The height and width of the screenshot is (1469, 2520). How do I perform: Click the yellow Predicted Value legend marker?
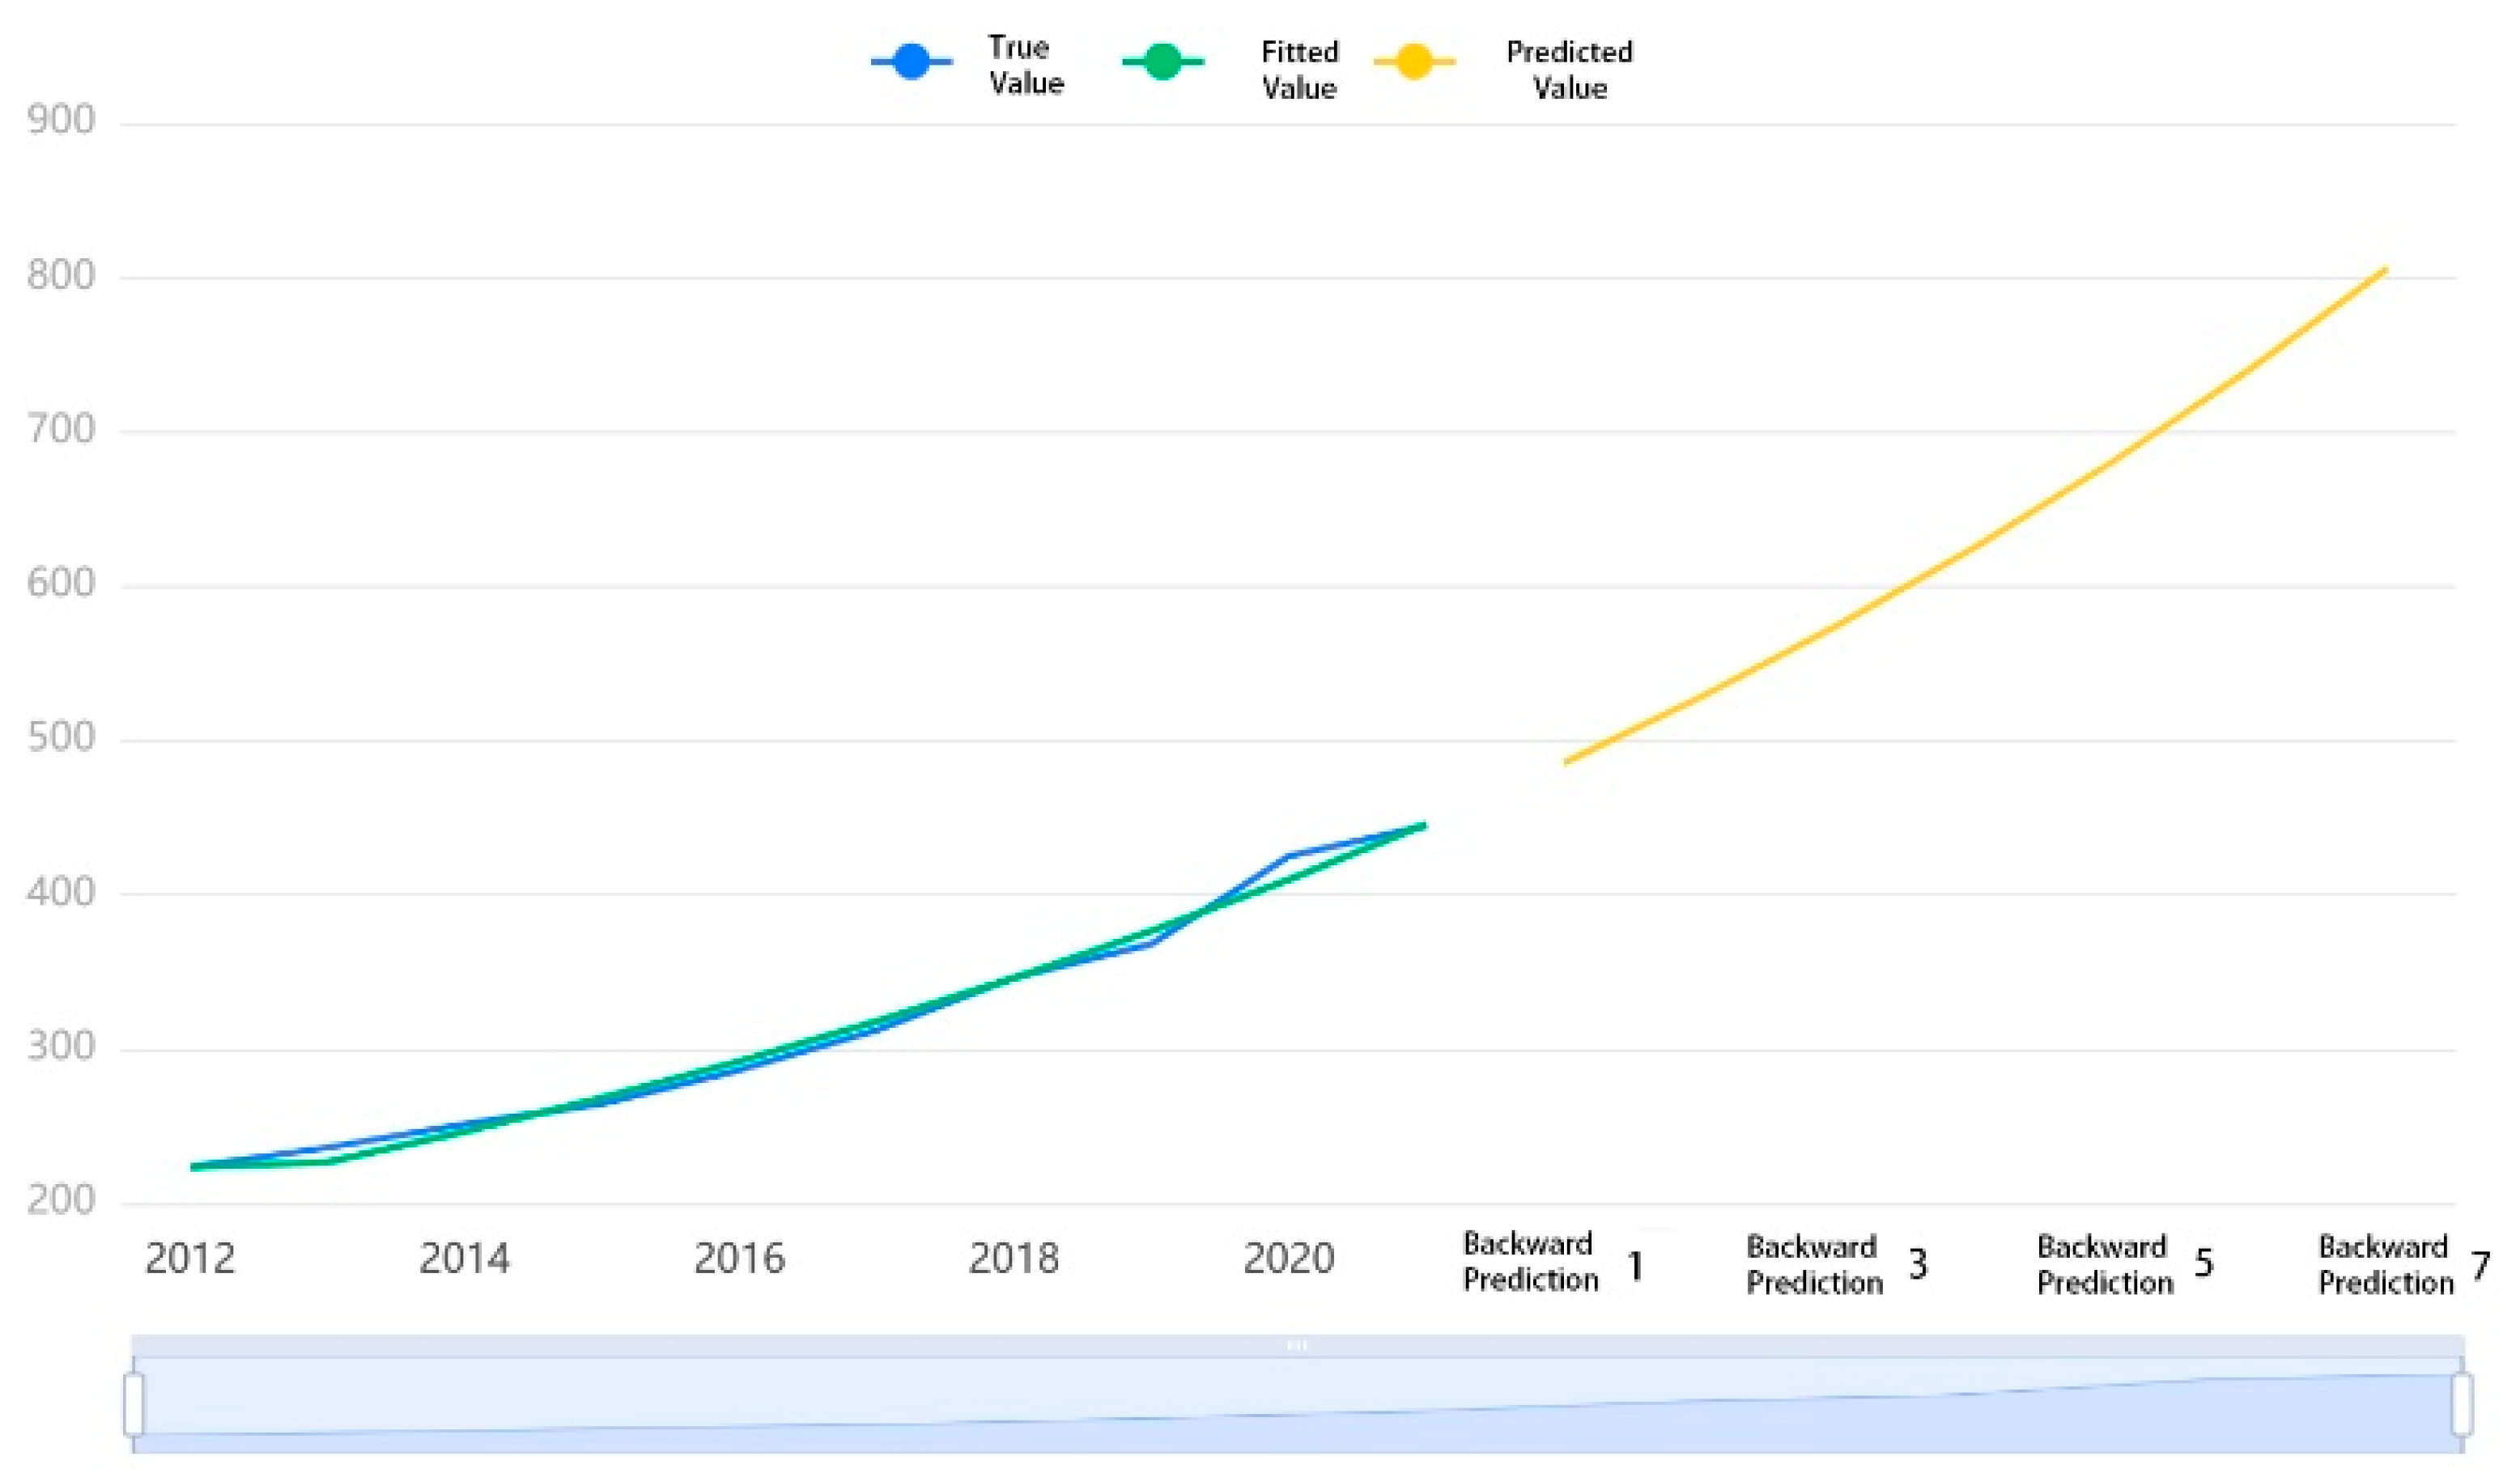(x=1414, y=62)
